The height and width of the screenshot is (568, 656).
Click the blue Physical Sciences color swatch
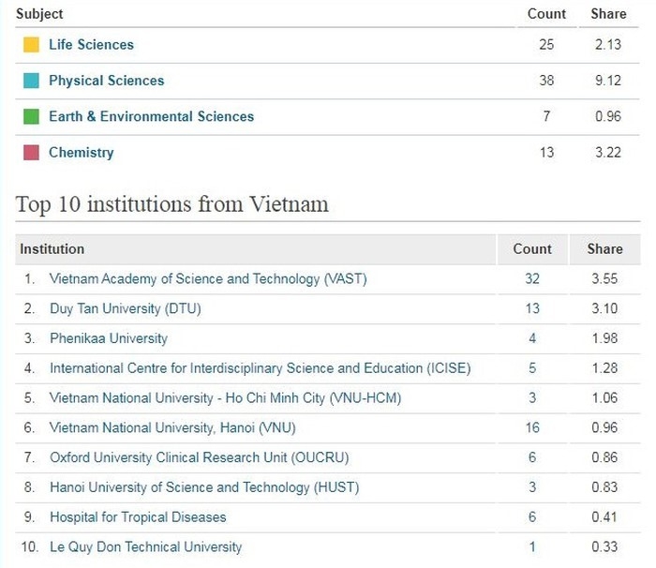[31, 81]
